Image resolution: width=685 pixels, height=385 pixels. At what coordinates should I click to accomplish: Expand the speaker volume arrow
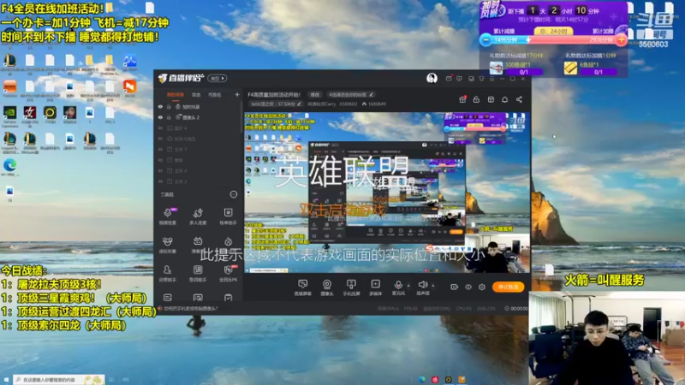click(x=433, y=286)
